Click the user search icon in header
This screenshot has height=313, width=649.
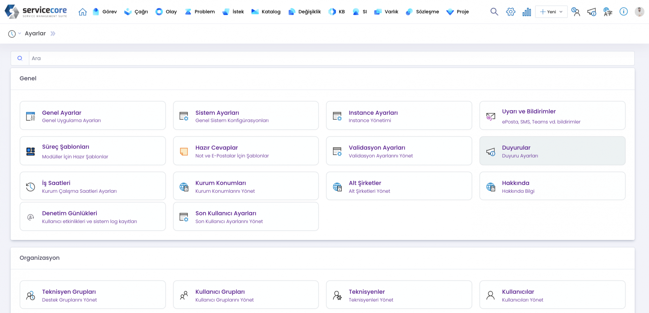coord(575,12)
